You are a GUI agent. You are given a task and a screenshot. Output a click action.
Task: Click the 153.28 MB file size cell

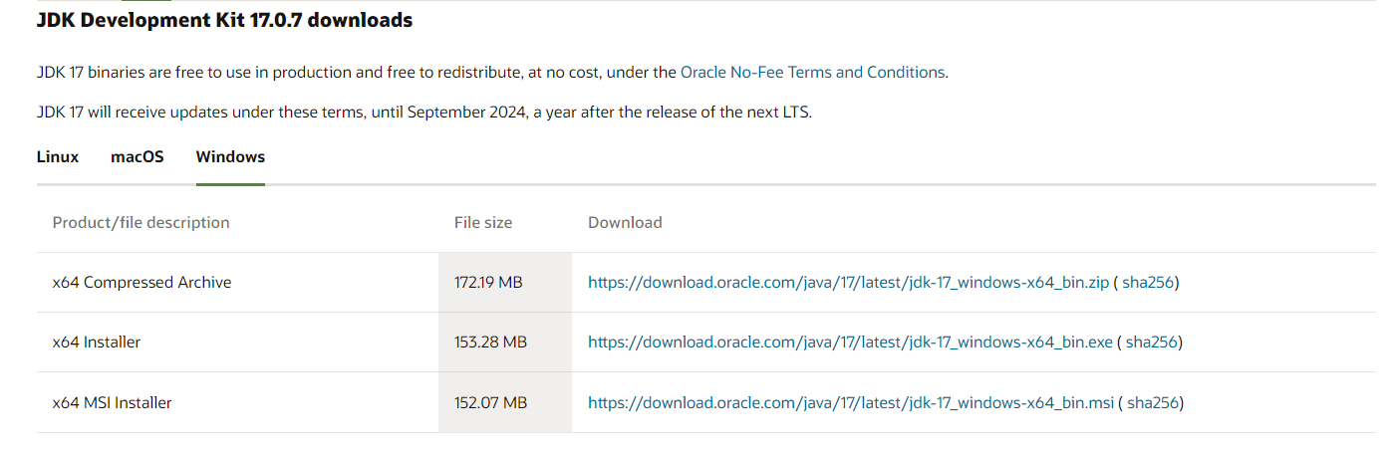pos(490,343)
